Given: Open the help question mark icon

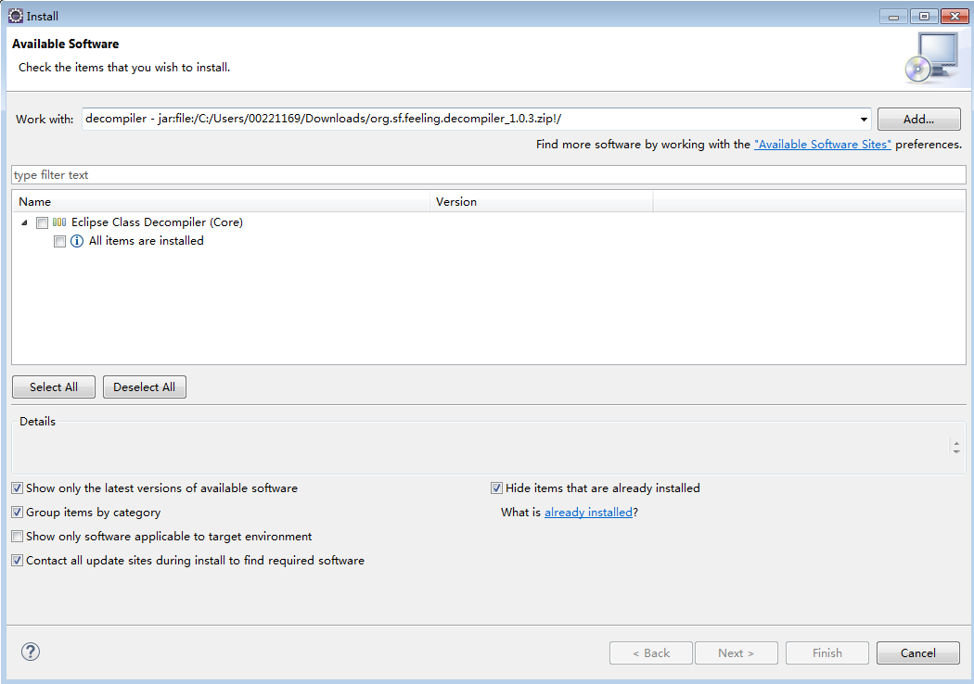Looking at the screenshot, I should click(31, 652).
